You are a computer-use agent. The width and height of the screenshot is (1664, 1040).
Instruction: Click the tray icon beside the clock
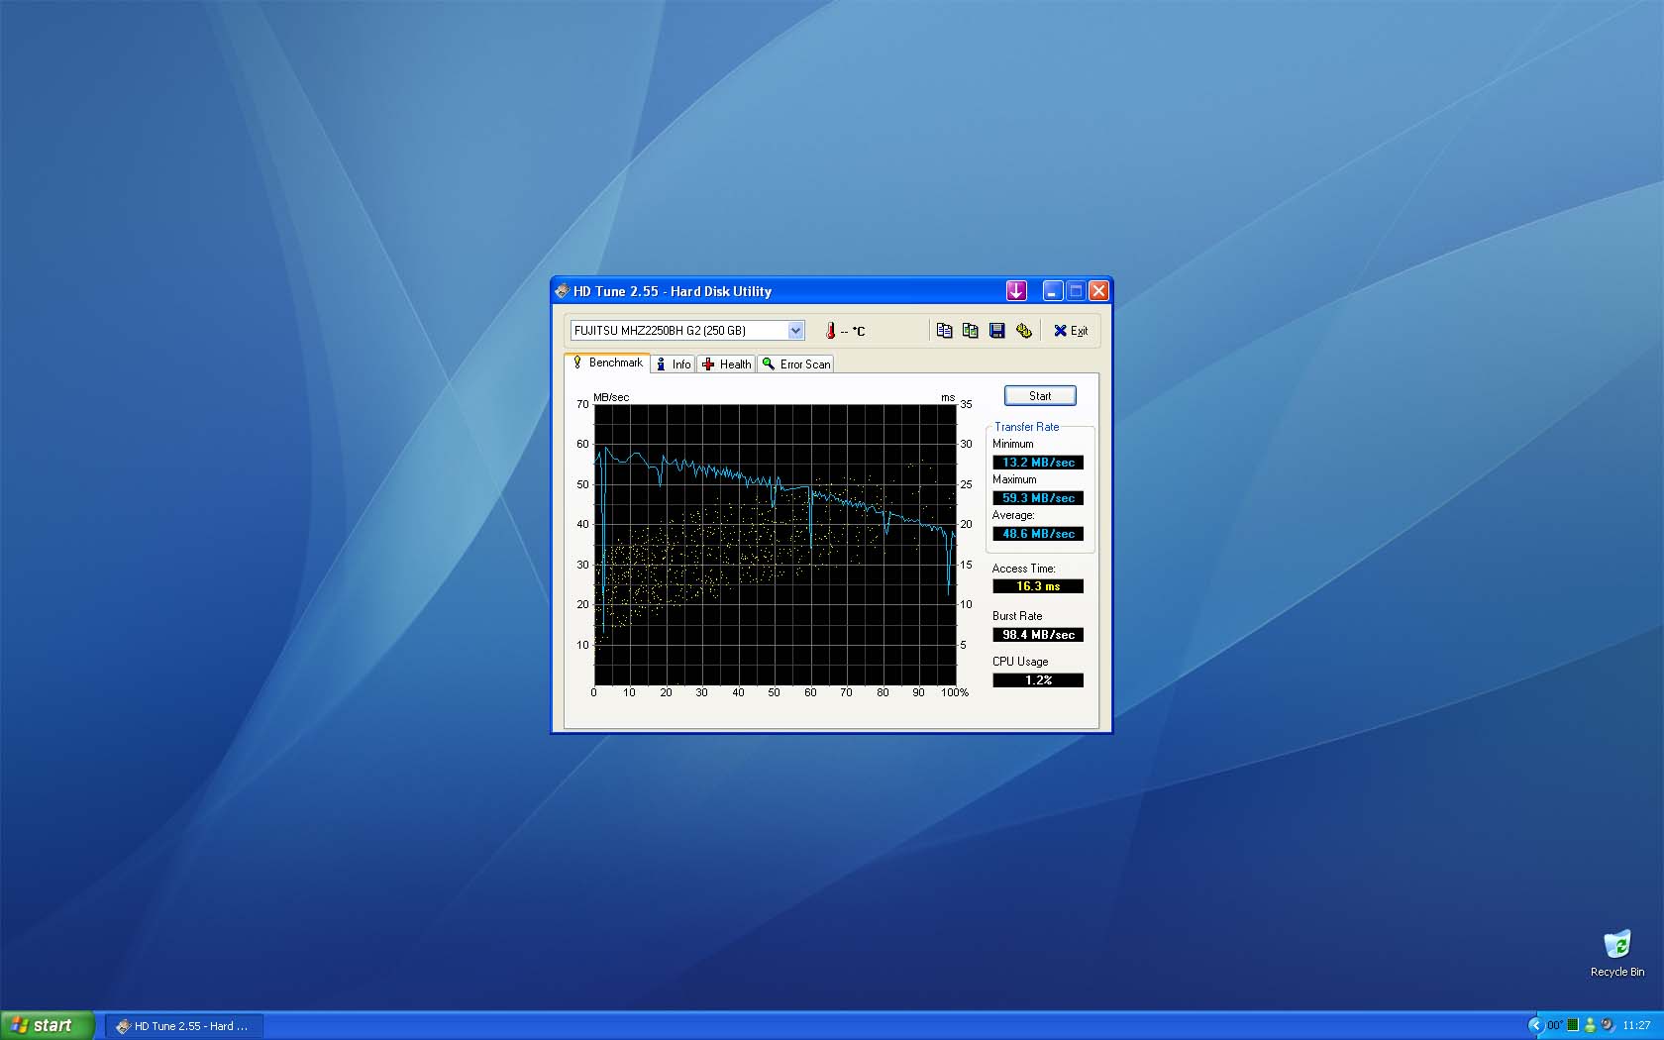1608,1025
